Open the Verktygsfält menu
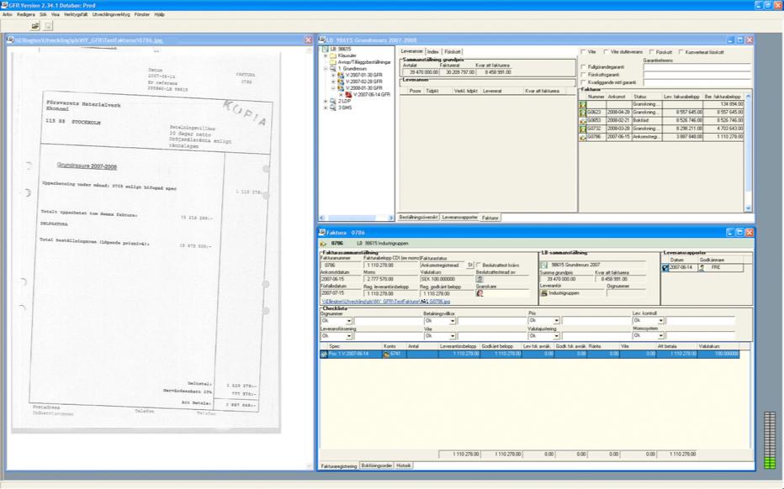Screen dimensions: 784x489 point(76,14)
